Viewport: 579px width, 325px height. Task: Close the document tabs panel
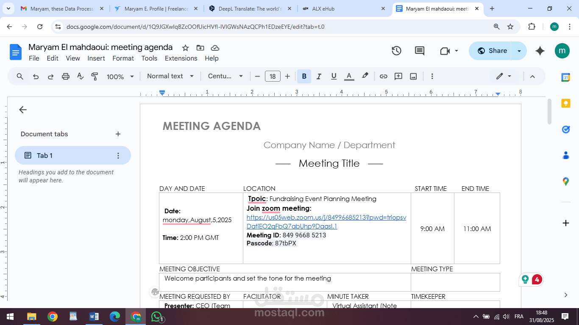pyautogui.click(x=23, y=110)
